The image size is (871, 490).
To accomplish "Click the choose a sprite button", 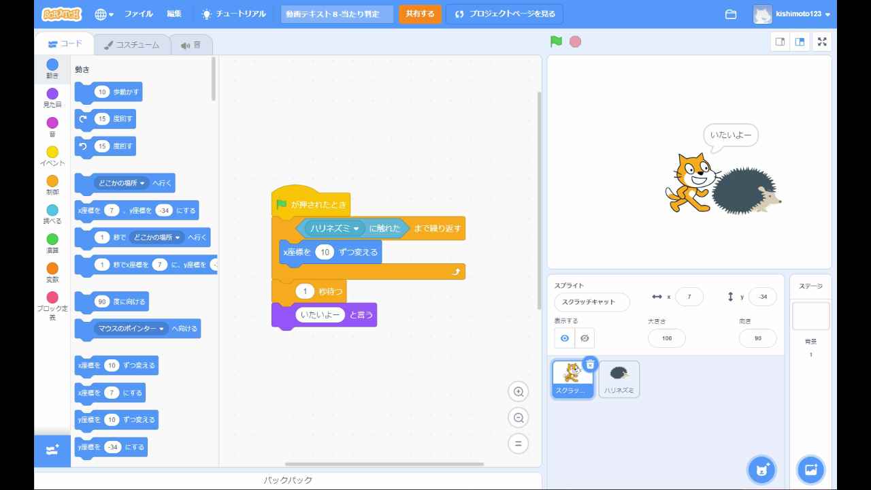I will (761, 470).
